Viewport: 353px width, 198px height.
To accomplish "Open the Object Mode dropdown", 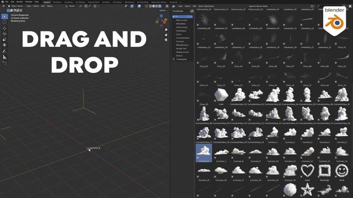I will (x=17, y=6).
